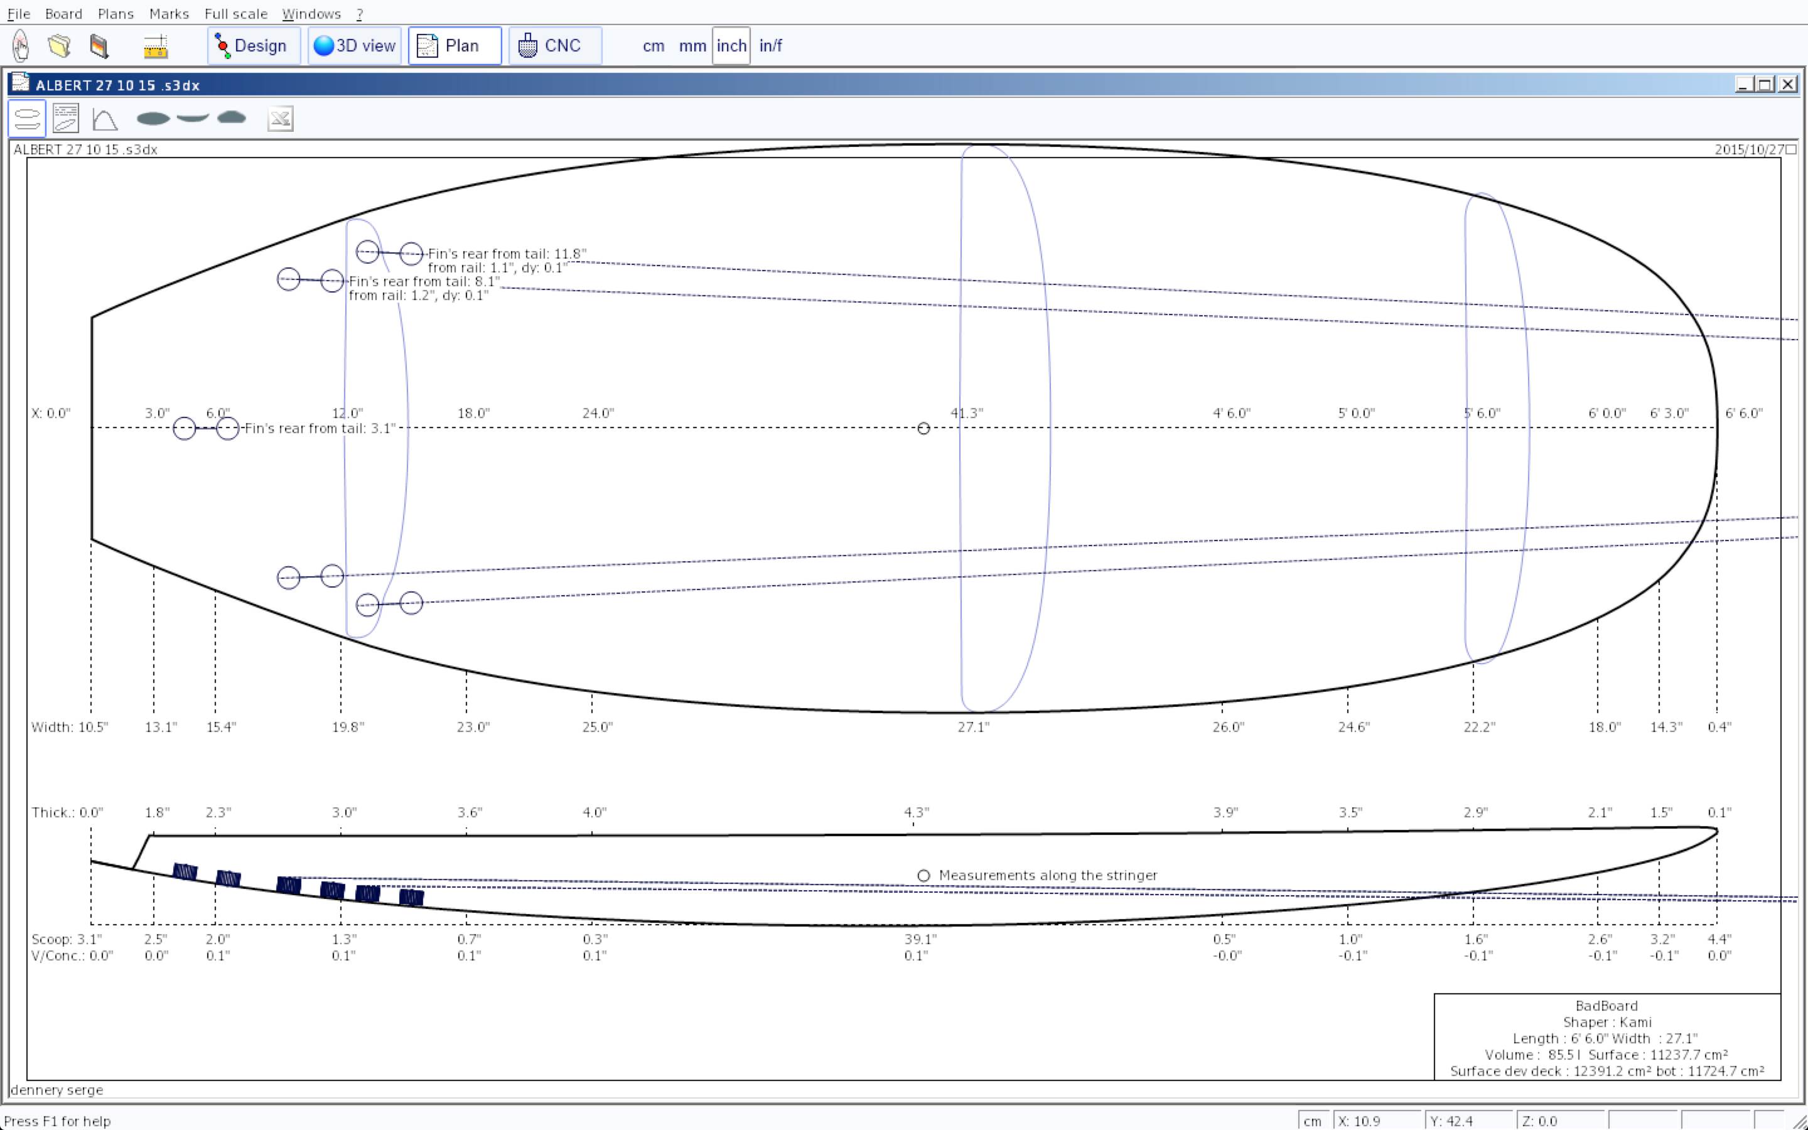Click the save board icon
The height and width of the screenshot is (1130, 1808).
[99, 46]
